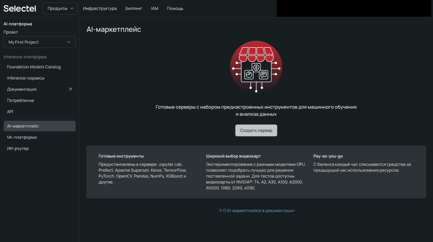Open the Помощь menu
Screen dimensions: 433x242
coord(175,9)
